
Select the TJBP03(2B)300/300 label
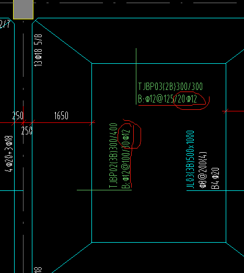(170, 87)
